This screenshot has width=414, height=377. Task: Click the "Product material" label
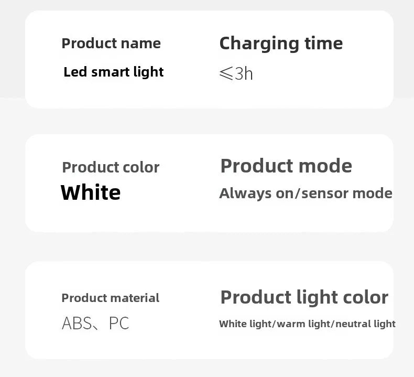pyautogui.click(x=111, y=298)
